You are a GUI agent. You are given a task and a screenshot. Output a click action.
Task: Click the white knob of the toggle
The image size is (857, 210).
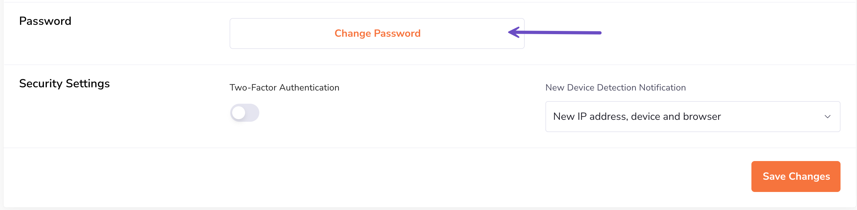[239, 113]
